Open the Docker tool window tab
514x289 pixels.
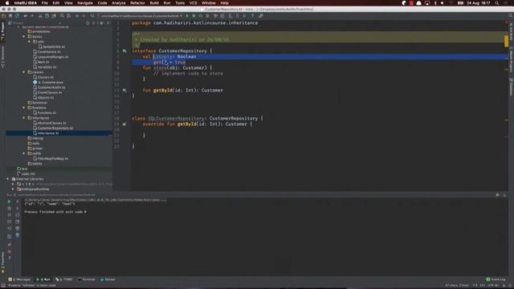coord(108,279)
